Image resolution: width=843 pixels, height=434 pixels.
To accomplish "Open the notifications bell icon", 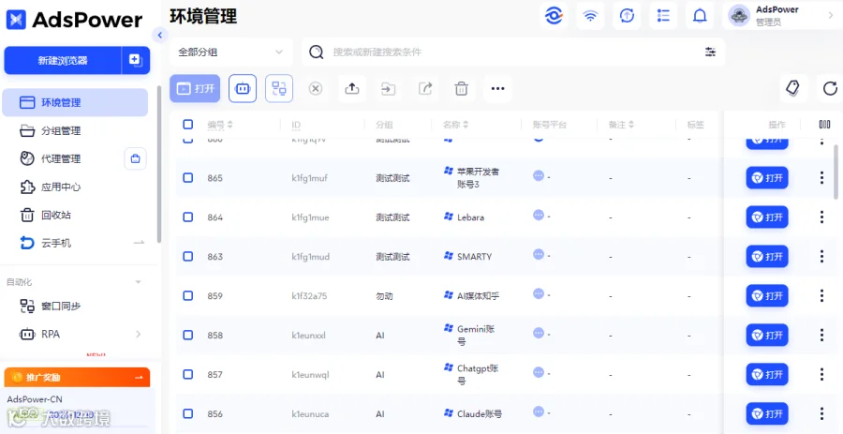I will (x=700, y=16).
